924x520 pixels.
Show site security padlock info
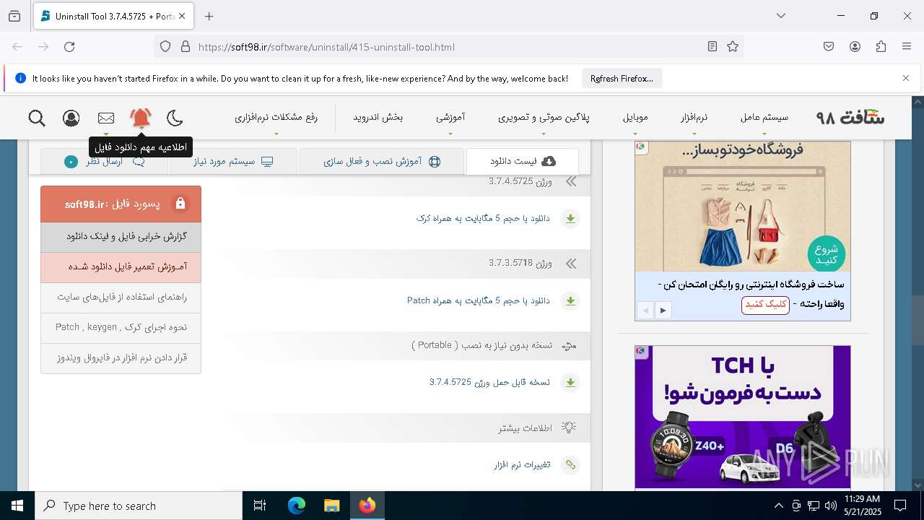tap(186, 47)
